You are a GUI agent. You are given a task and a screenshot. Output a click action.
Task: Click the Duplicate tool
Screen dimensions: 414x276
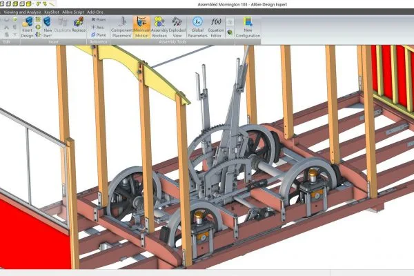click(x=63, y=25)
